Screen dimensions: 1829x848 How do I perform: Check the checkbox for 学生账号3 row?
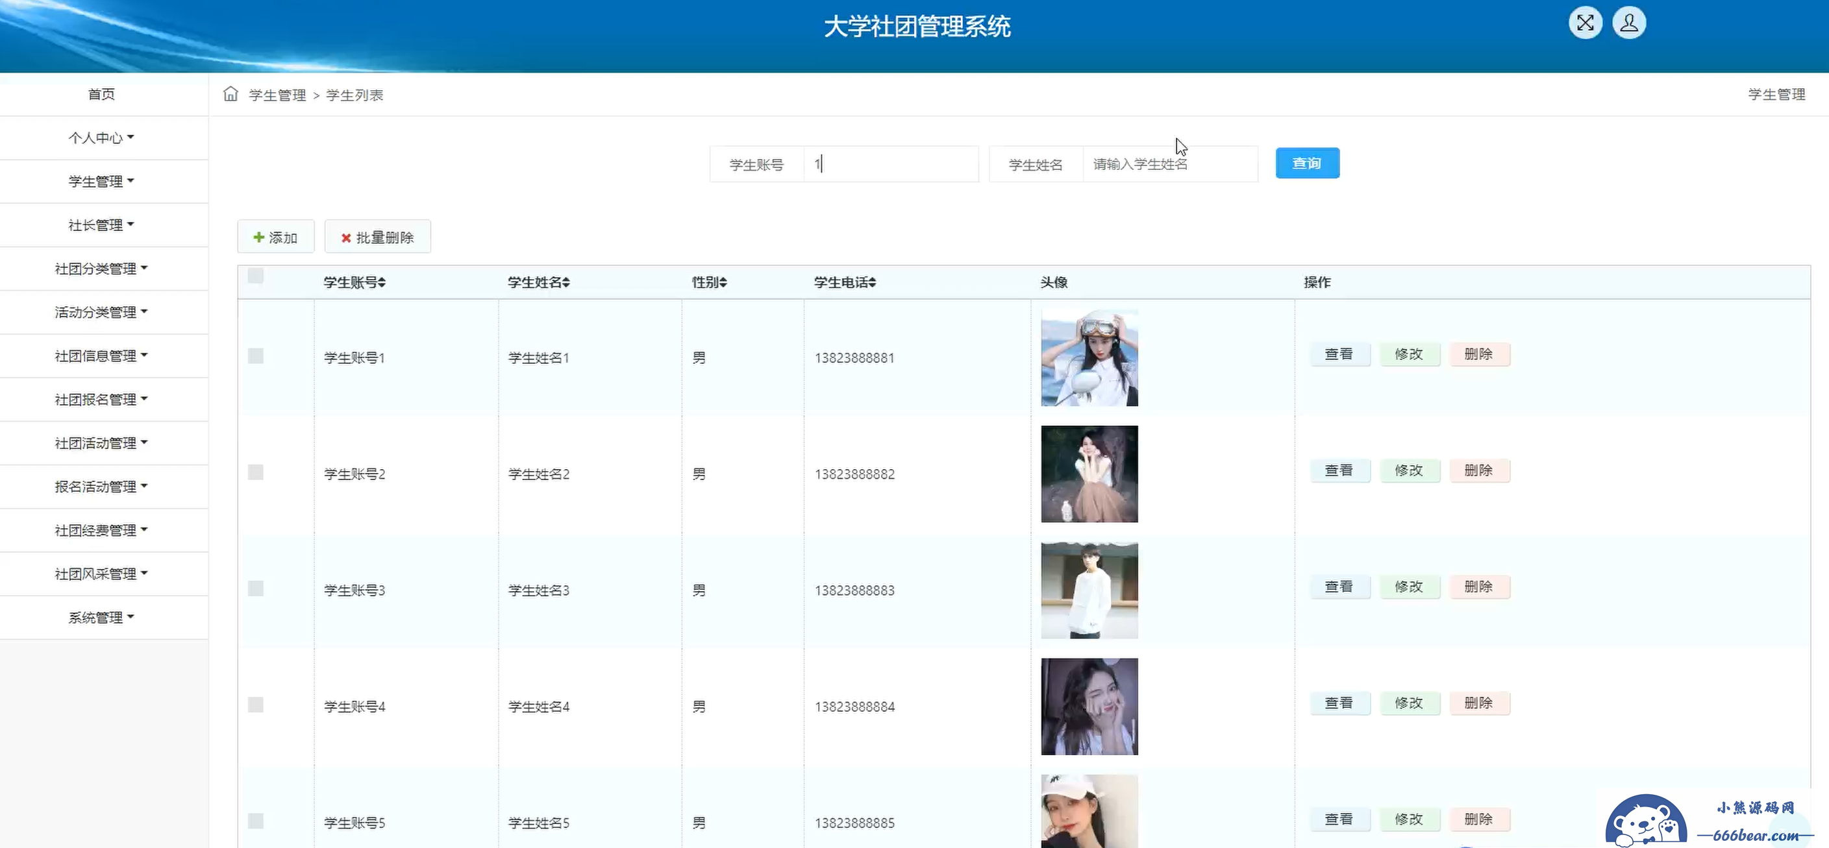click(256, 588)
